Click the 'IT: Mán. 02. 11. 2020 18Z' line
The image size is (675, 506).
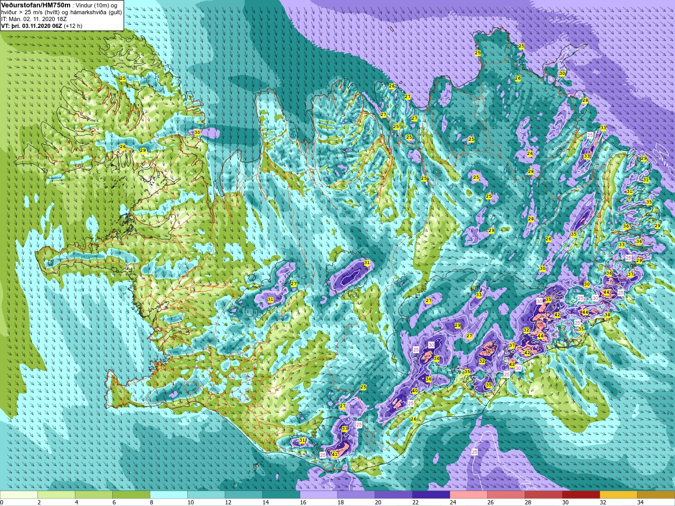coord(34,19)
